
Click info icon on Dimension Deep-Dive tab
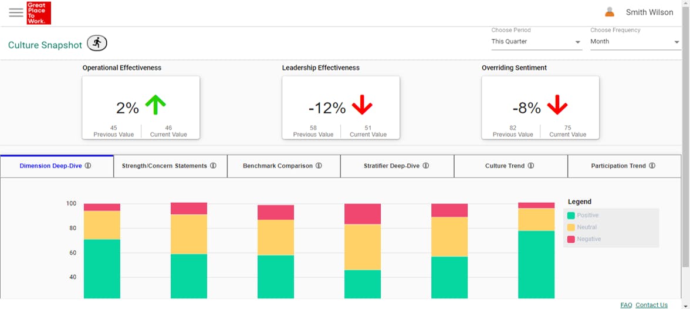[88, 166]
